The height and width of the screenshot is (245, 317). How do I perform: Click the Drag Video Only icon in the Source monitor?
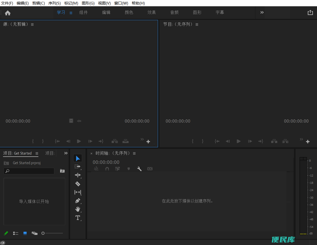click(x=71, y=121)
